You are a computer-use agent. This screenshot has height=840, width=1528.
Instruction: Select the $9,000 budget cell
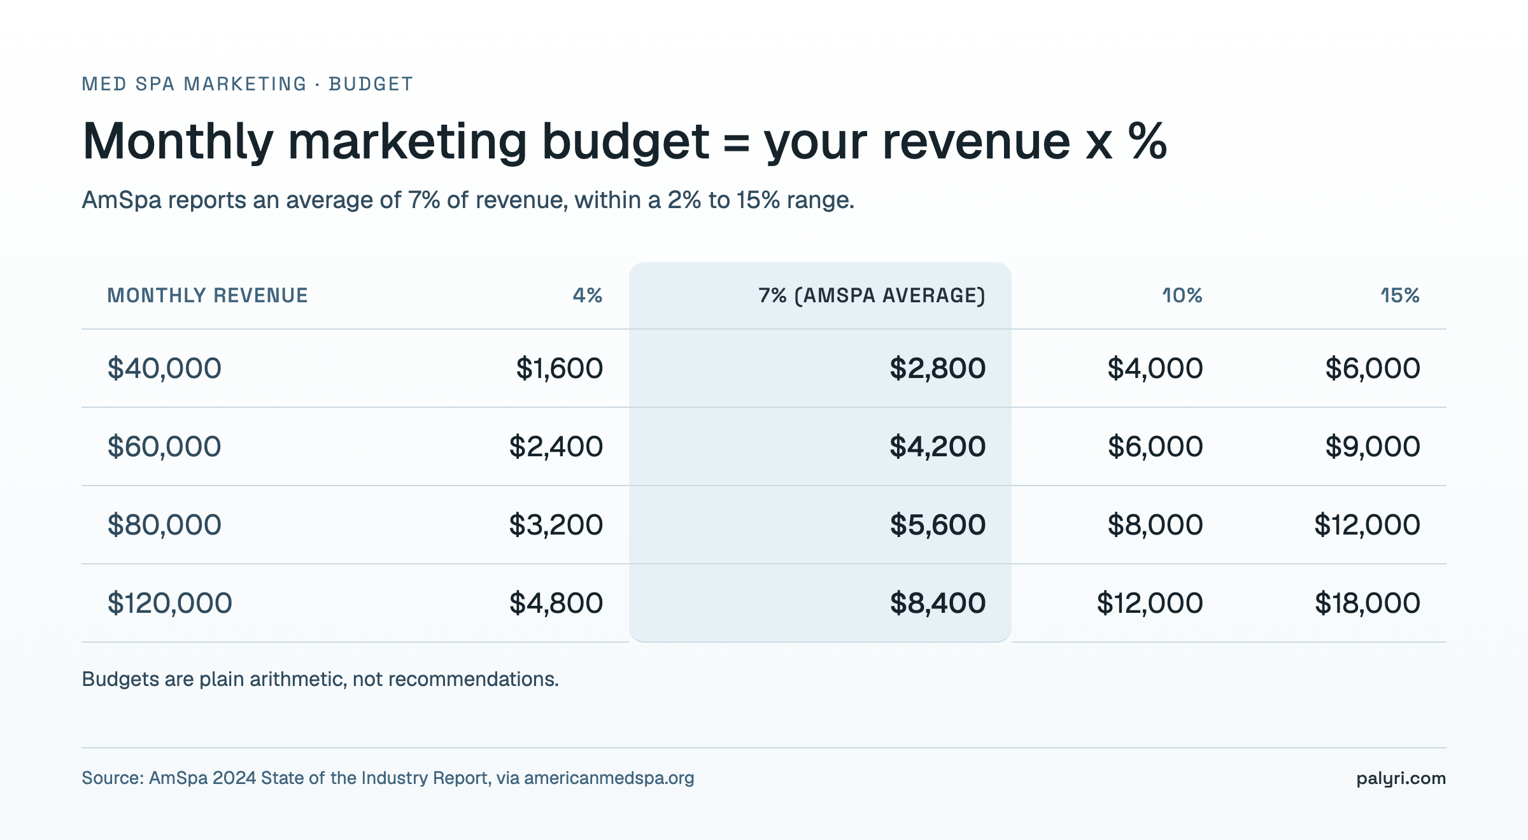point(1373,447)
